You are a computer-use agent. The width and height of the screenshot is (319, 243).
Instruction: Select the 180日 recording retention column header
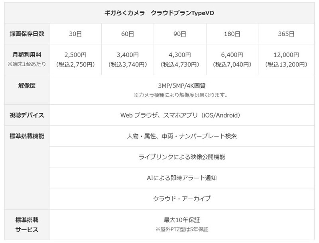pos(232,34)
